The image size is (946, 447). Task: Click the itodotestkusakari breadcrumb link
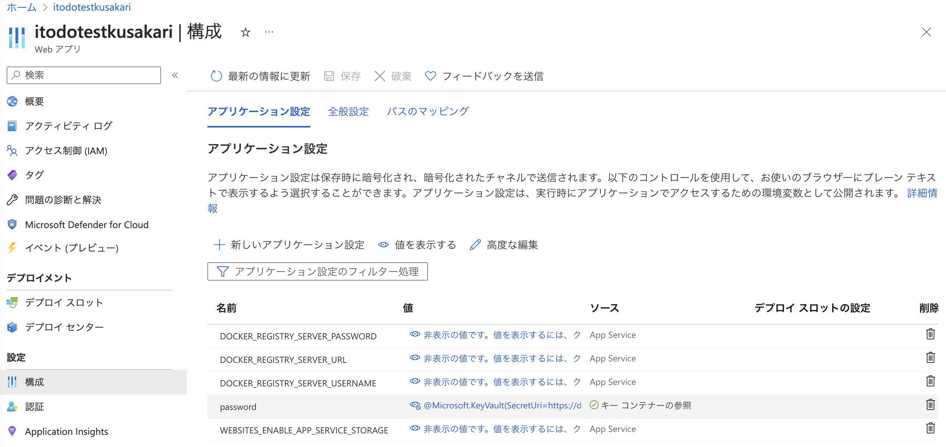pos(92,7)
